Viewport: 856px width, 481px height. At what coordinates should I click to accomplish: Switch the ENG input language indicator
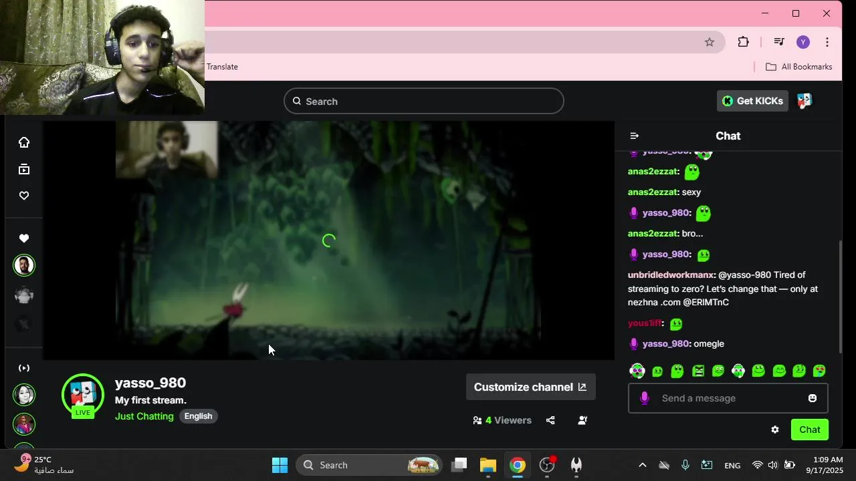coord(732,466)
